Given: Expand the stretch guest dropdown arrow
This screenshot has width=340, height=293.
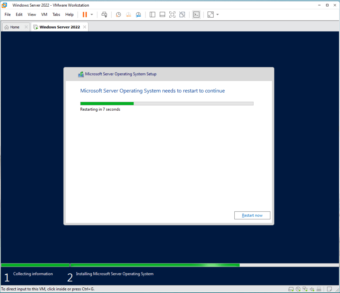Looking at the screenshot, I should pos(217,15).
